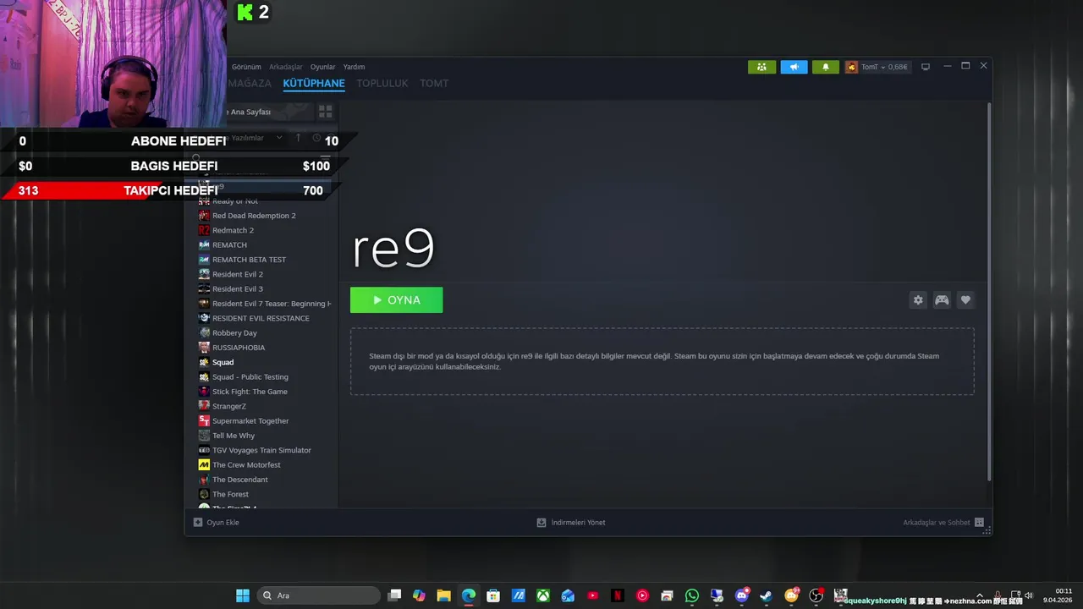Add re9 to favorites with heart icon
The image size is (1083, 609).
point(965,299)
